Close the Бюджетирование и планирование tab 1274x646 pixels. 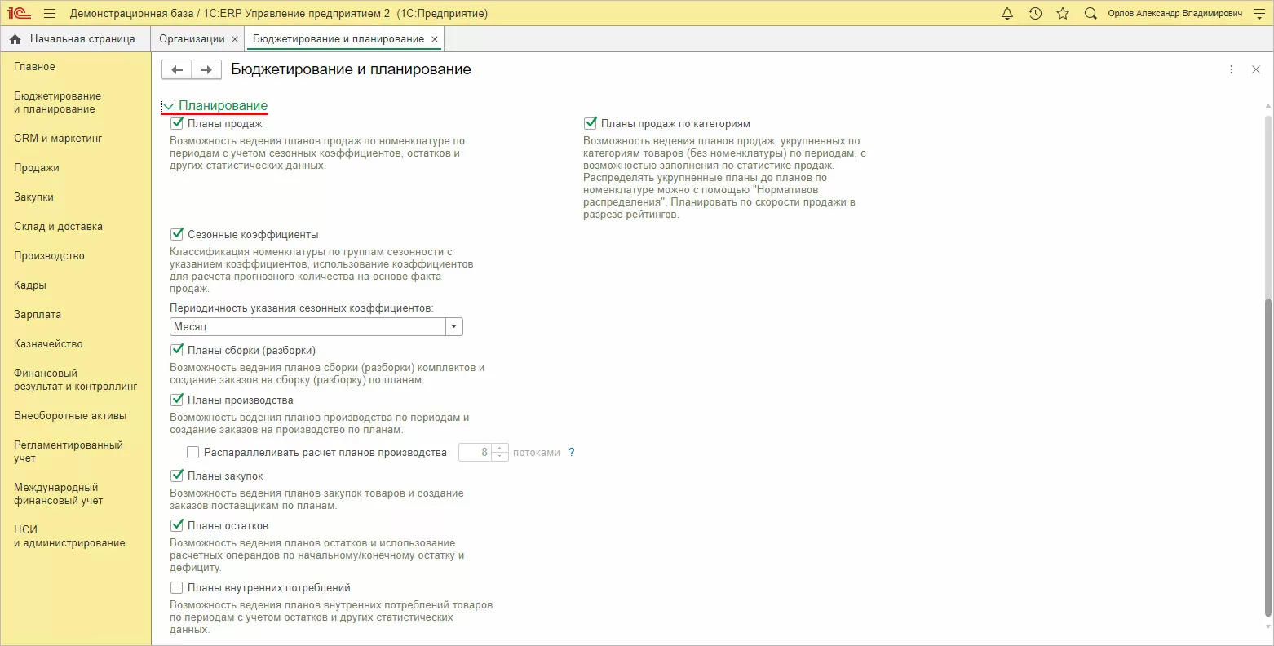point(434,39)
